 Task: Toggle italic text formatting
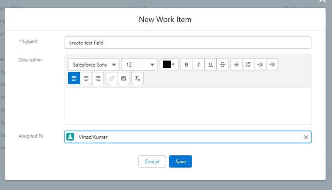[199, 64]
